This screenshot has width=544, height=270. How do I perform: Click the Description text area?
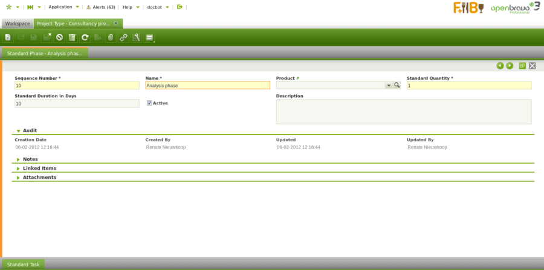403,111
